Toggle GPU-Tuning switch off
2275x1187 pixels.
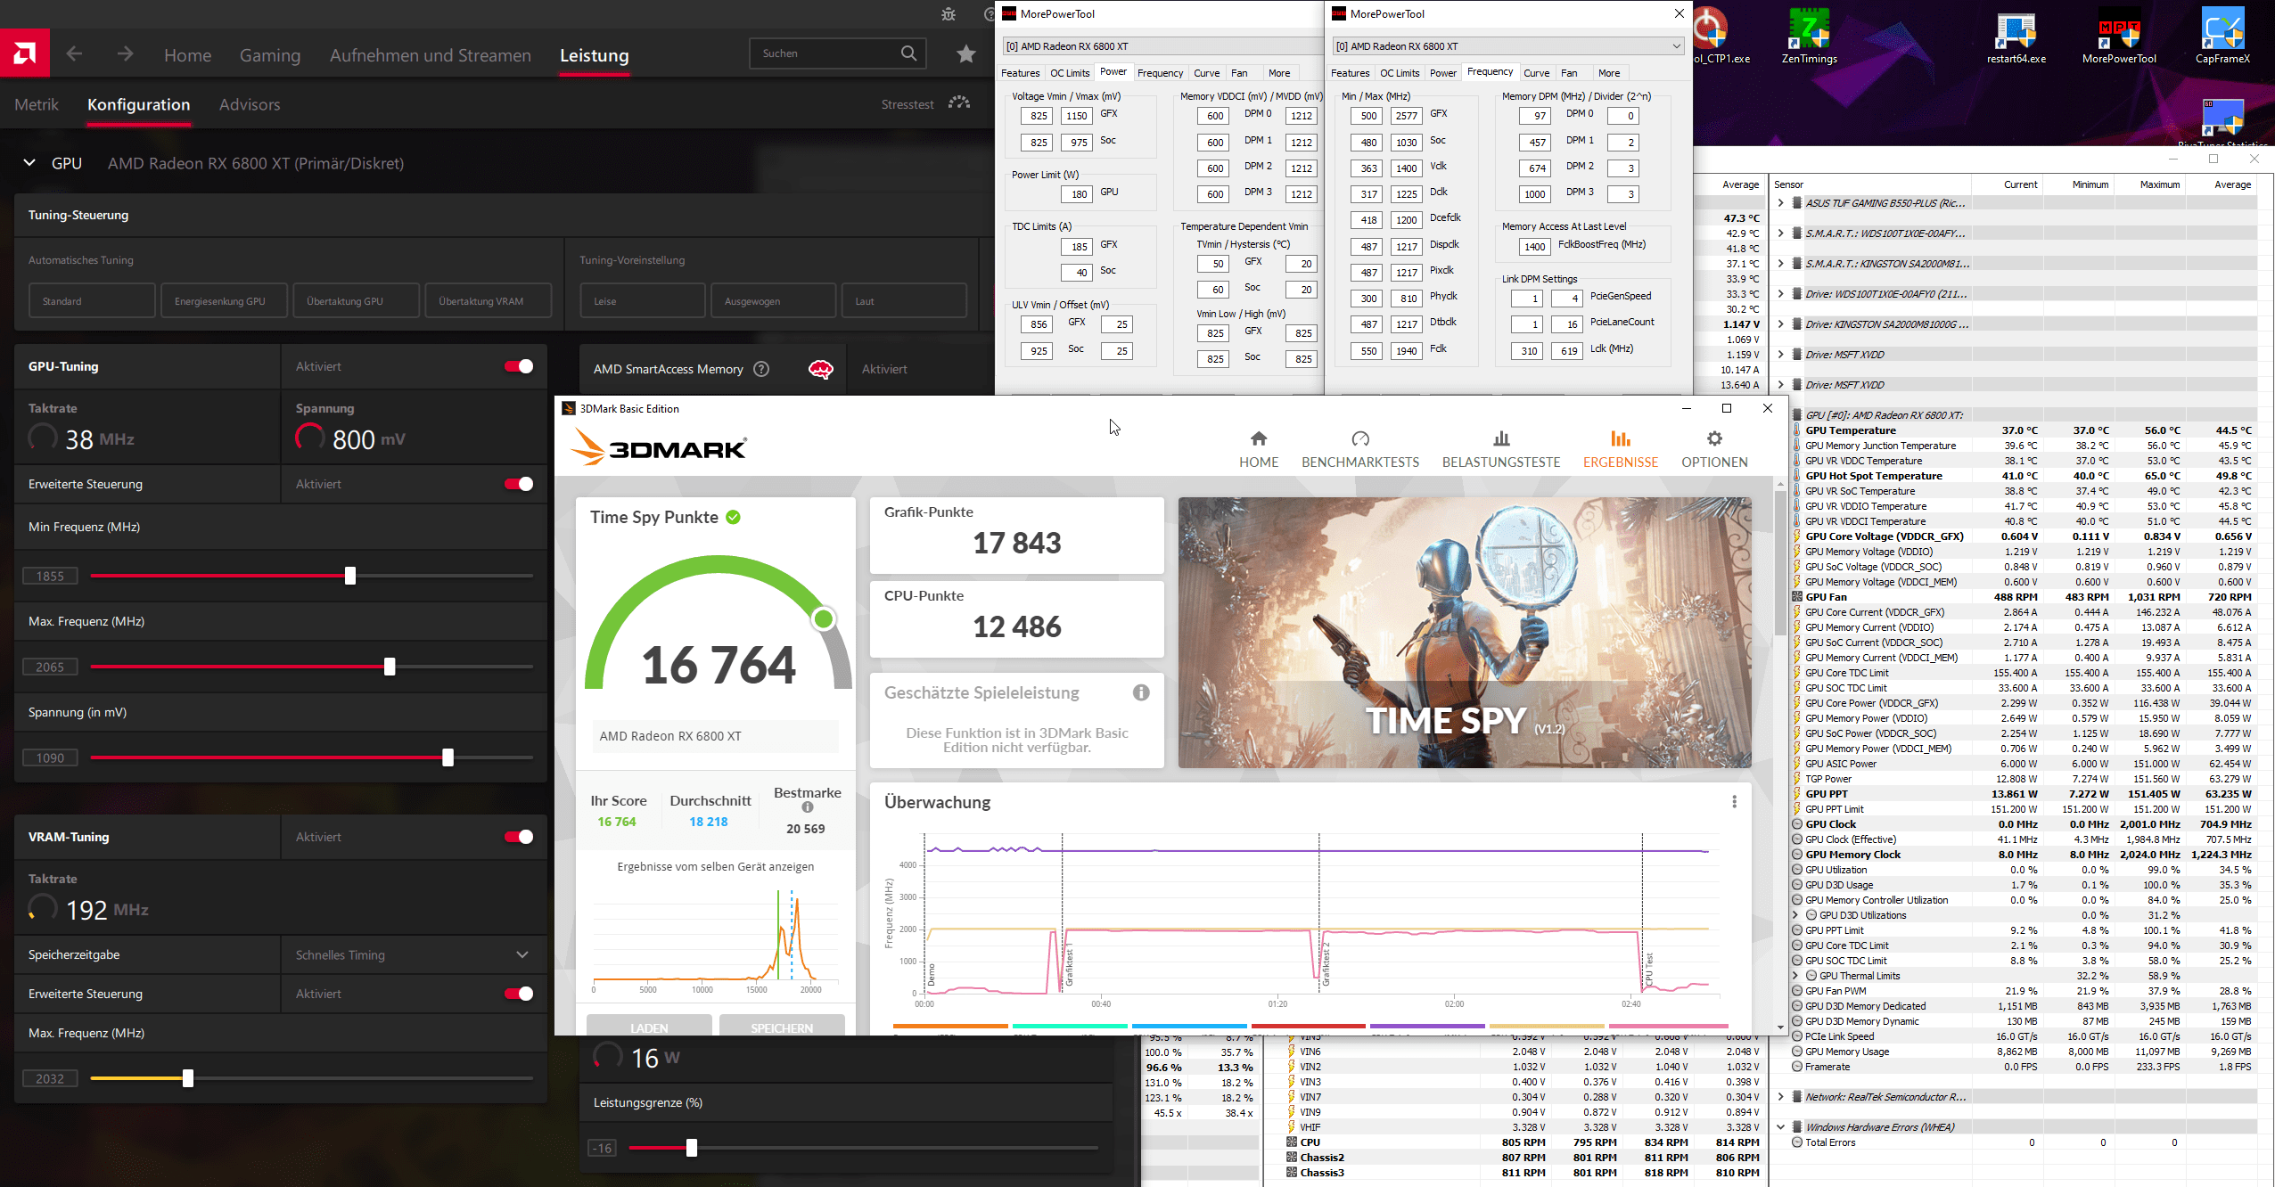pos(518,366)
